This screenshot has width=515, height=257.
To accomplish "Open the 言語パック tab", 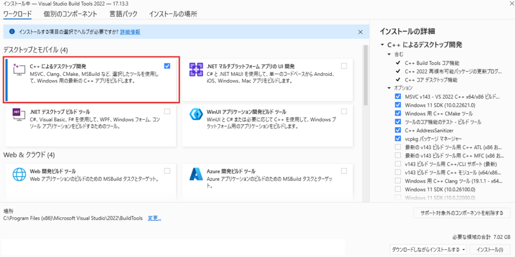I will (x=123, y=14).
